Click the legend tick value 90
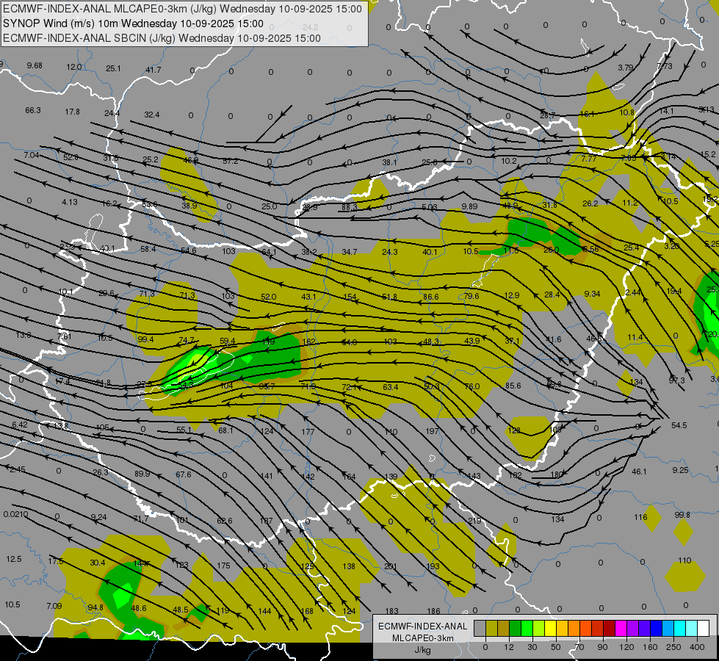The width and height of the screenshot is (719, 661). pyautogui.click(x=602, y=647)
